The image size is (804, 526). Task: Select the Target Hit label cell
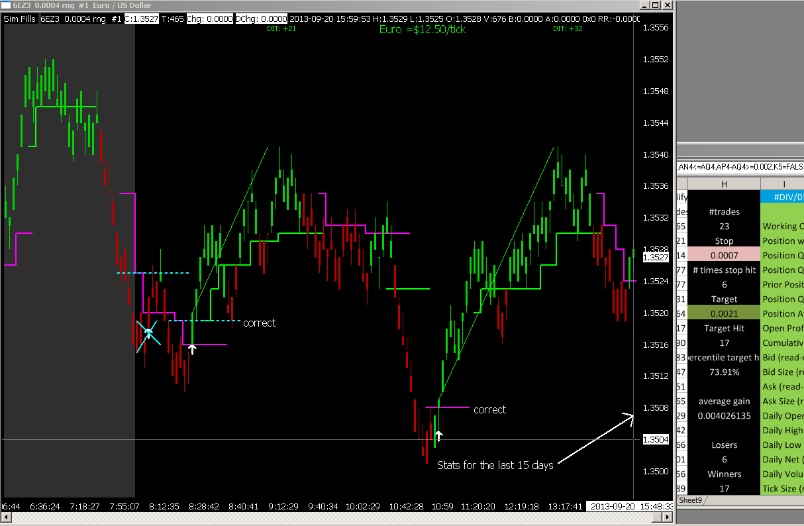(724, 329)
